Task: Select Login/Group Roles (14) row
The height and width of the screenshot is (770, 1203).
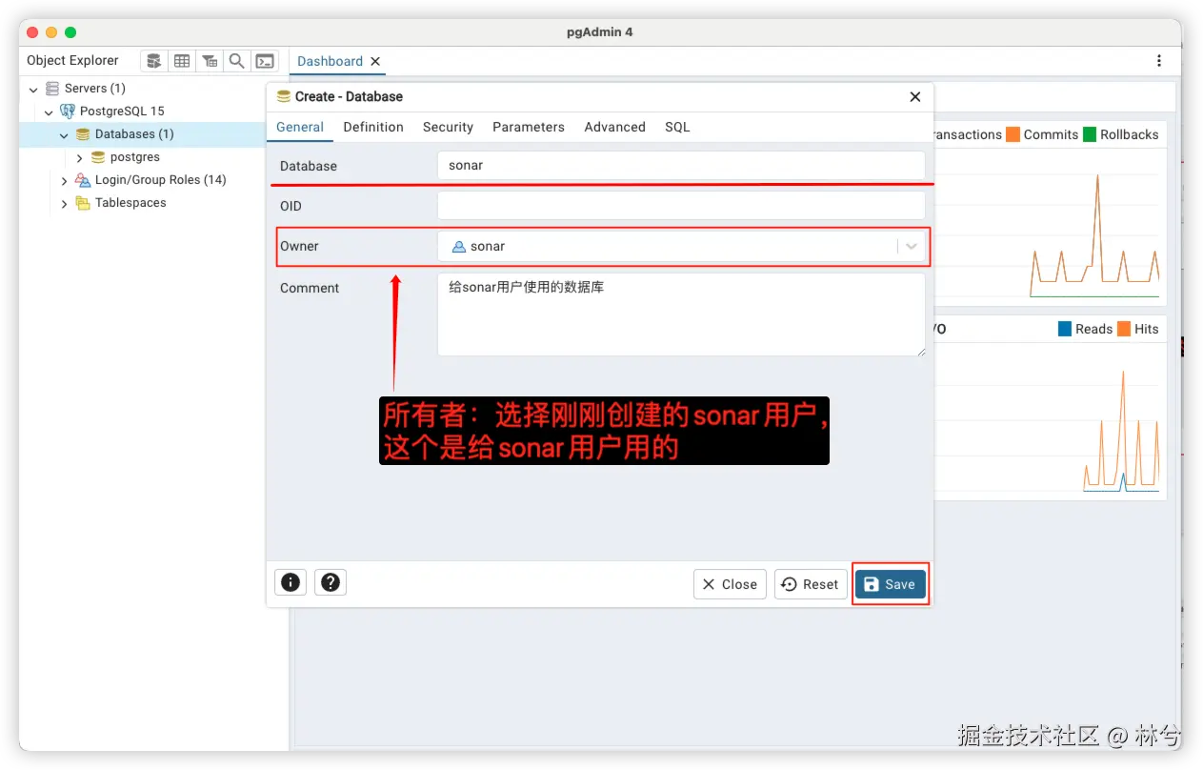Action: point(161,180)
